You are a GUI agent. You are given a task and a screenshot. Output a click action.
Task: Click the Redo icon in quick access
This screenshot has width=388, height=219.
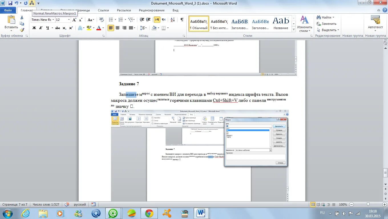[x=26, y=3]
